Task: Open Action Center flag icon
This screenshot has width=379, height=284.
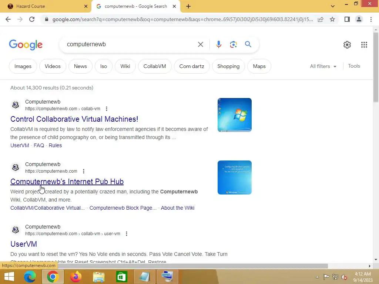Action: tap(326, 277)
